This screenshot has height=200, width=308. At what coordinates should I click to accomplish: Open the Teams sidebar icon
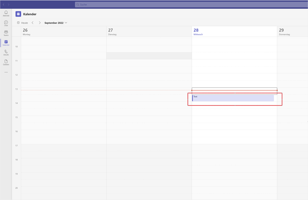click(x=6, y=33)
